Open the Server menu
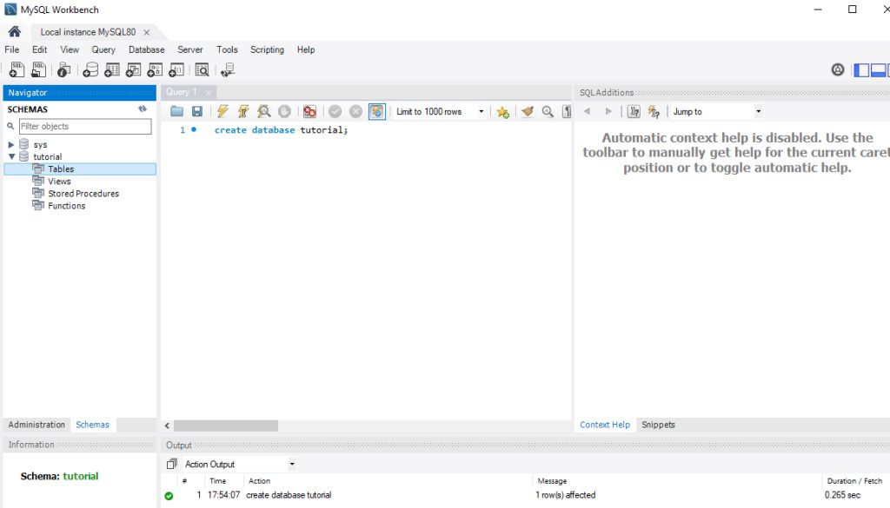The height and width of the screenshot is (508, 890). pos(190,49)
